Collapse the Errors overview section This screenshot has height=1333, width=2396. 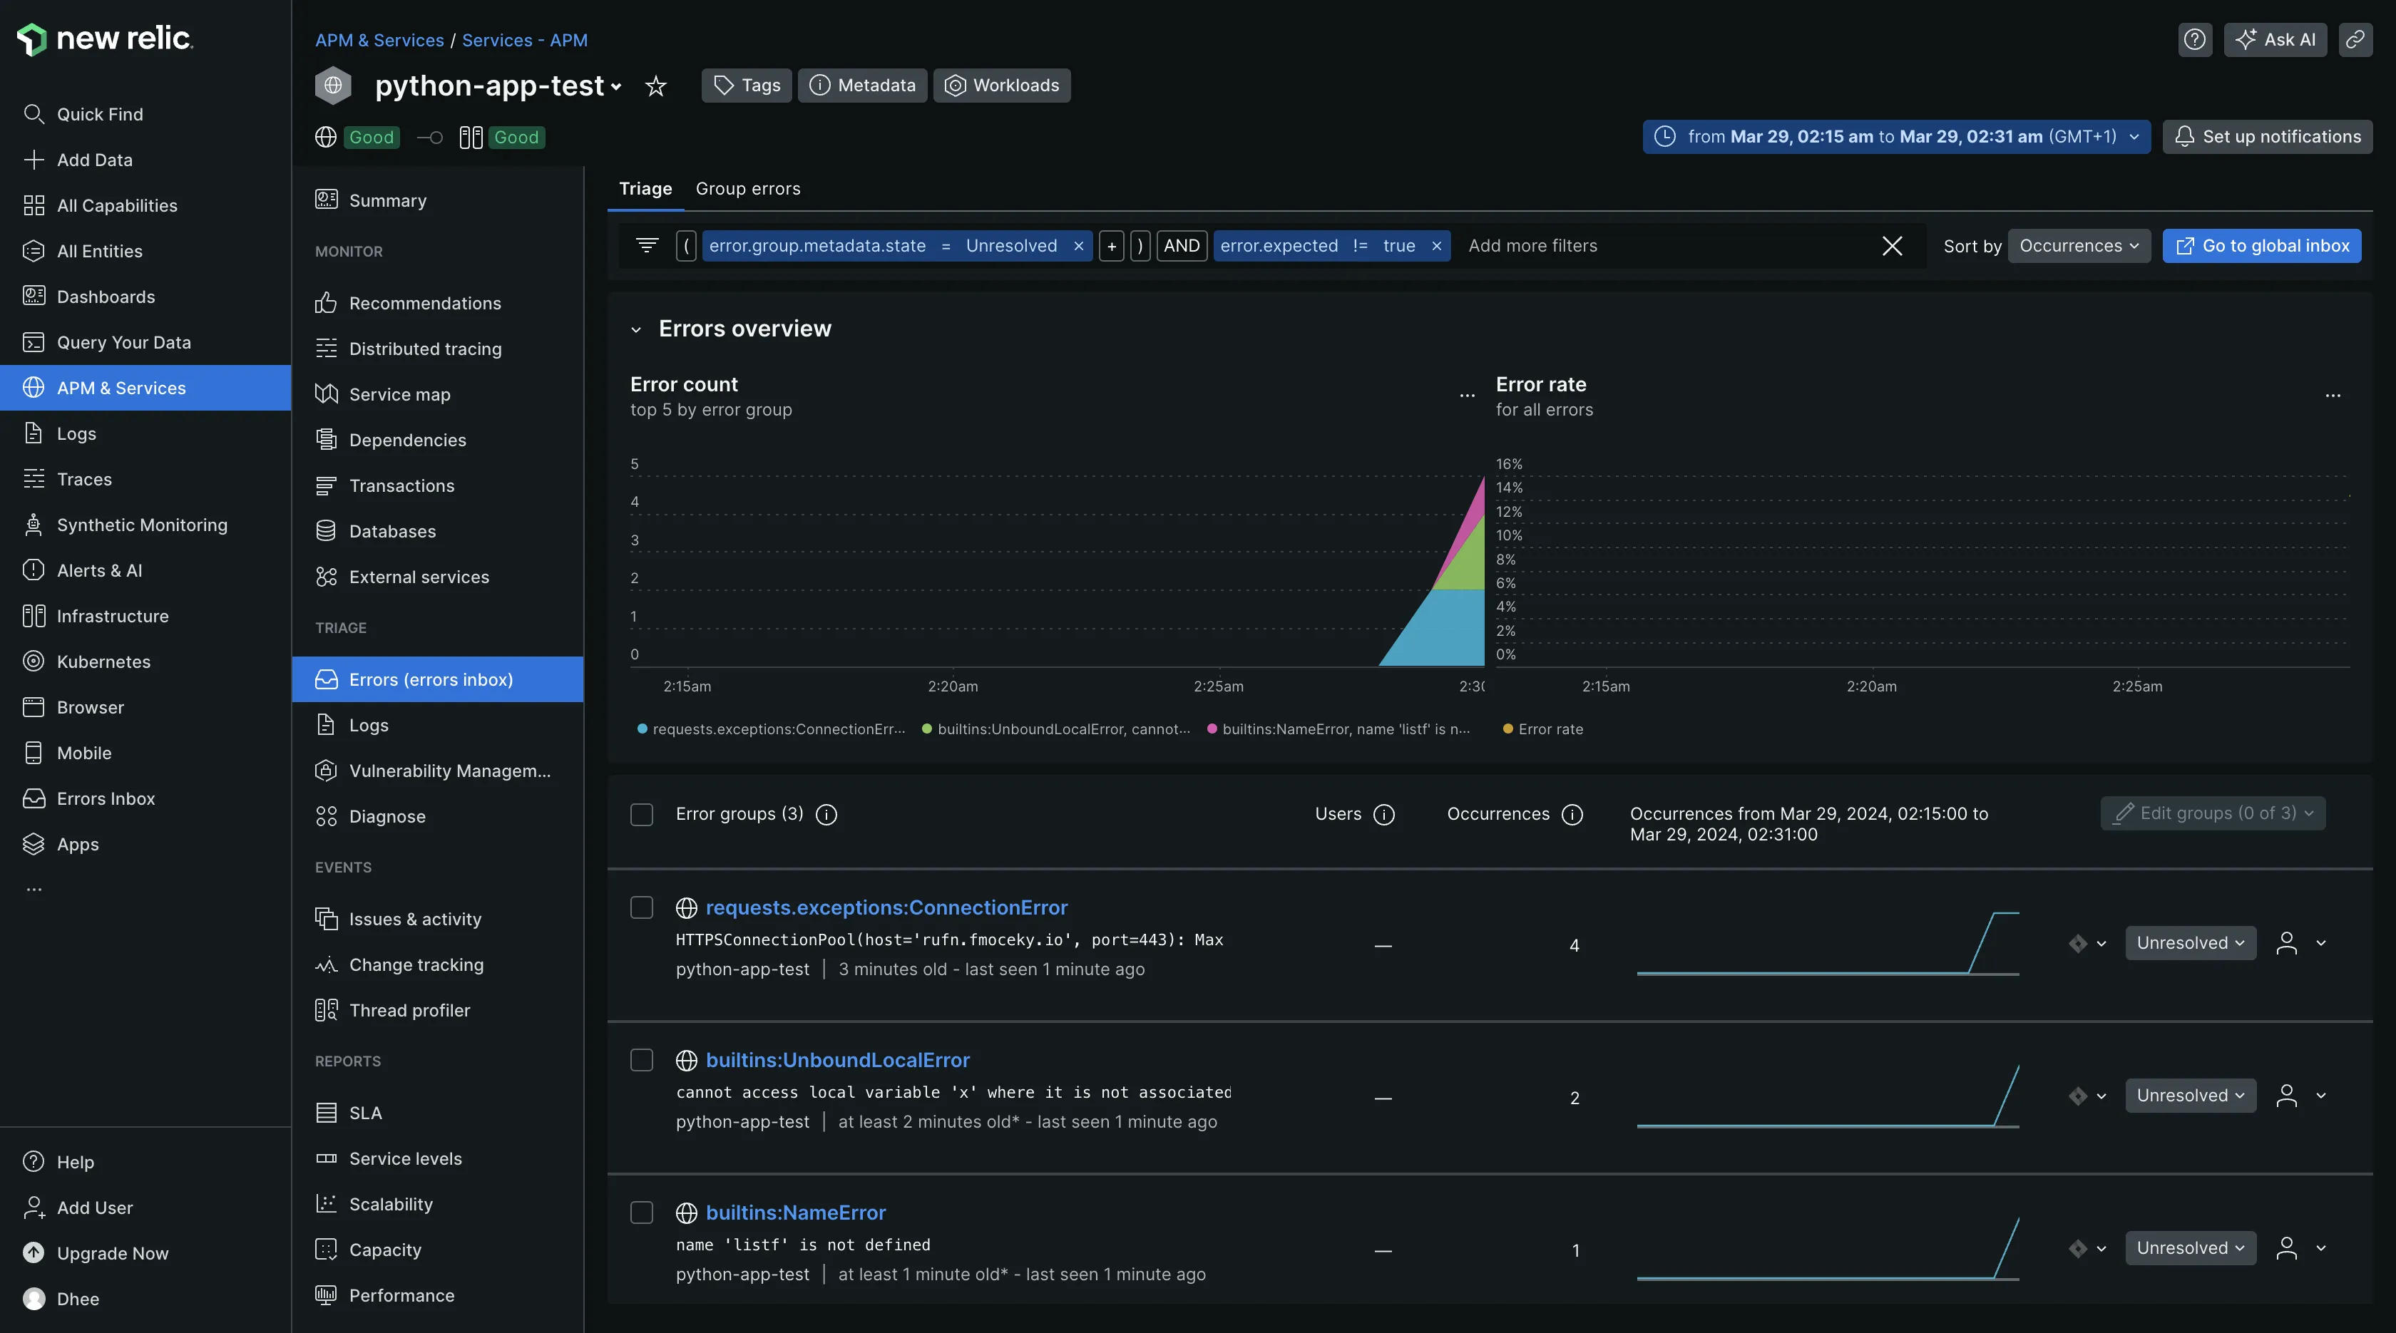pos(636,330)
